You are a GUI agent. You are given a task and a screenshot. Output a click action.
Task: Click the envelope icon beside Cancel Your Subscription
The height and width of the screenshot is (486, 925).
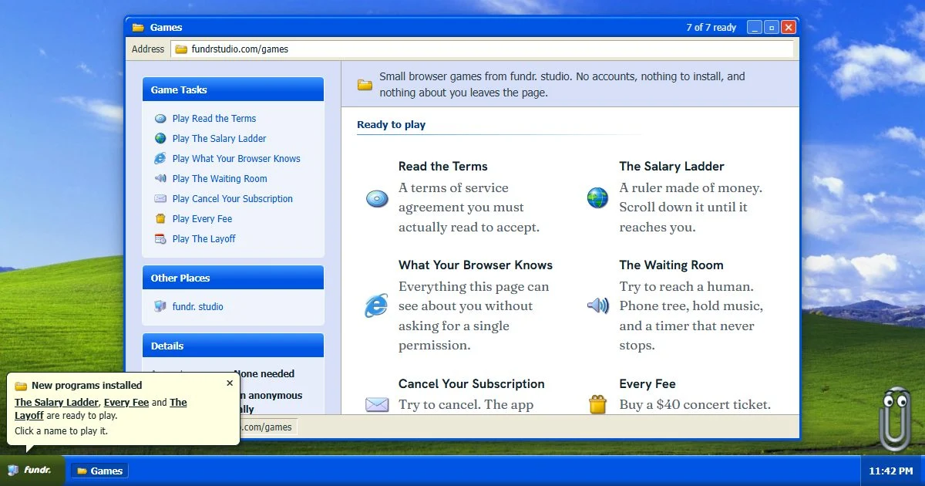(376, 404)
